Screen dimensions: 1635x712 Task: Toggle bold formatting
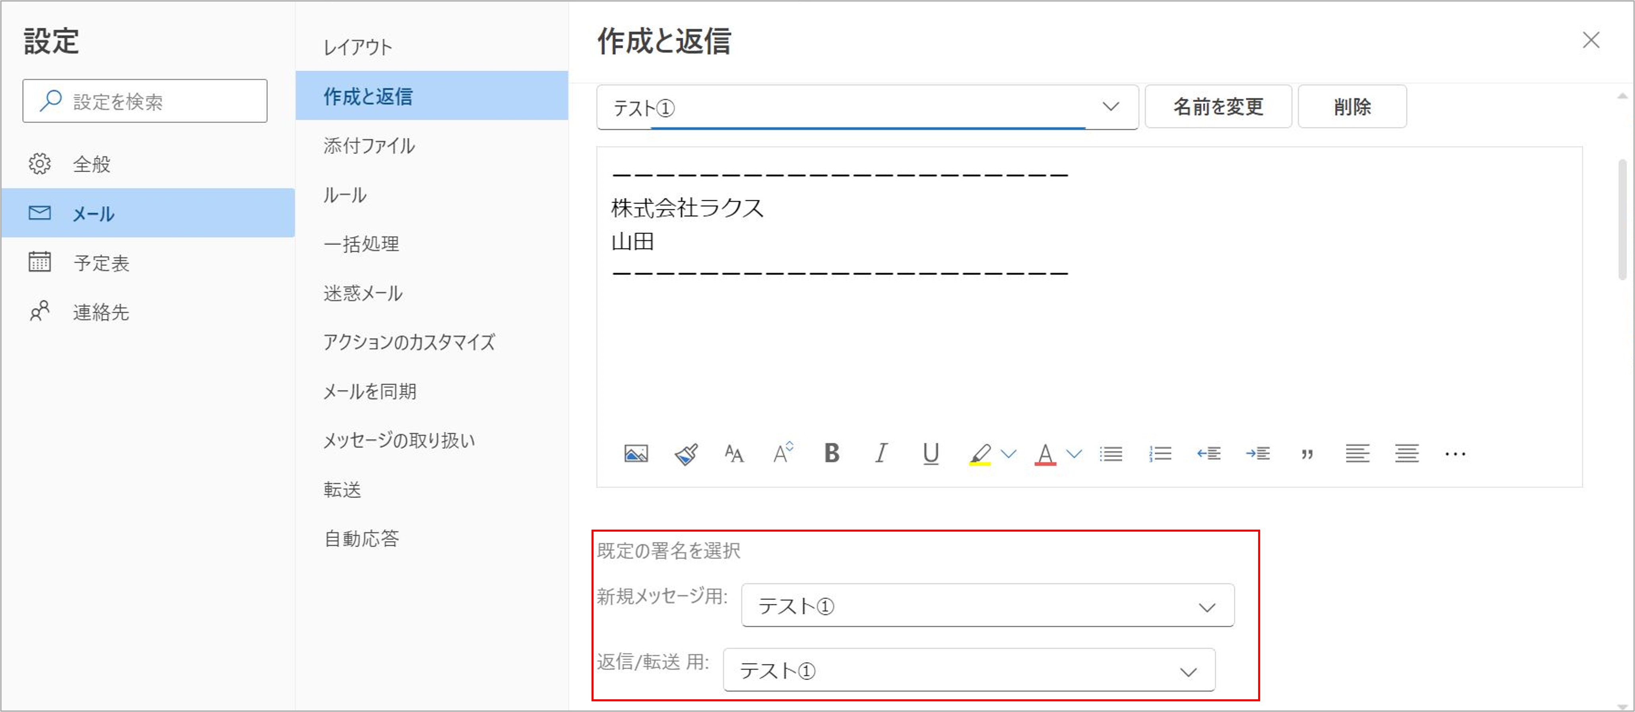(832, 453)
